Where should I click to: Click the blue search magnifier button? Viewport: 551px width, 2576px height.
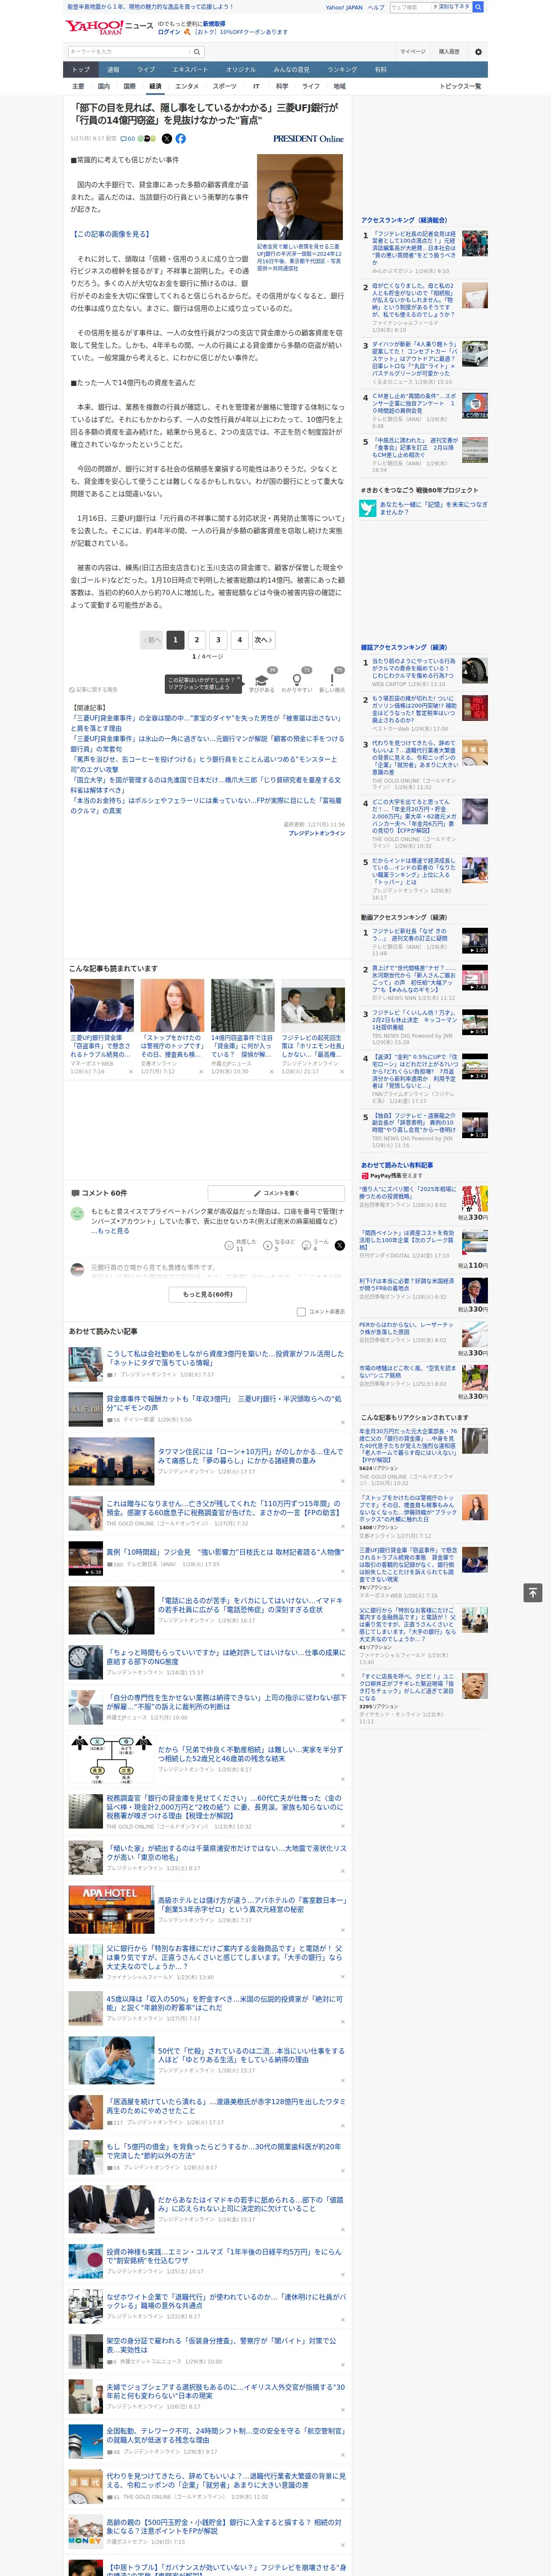(x=478, y=7)
